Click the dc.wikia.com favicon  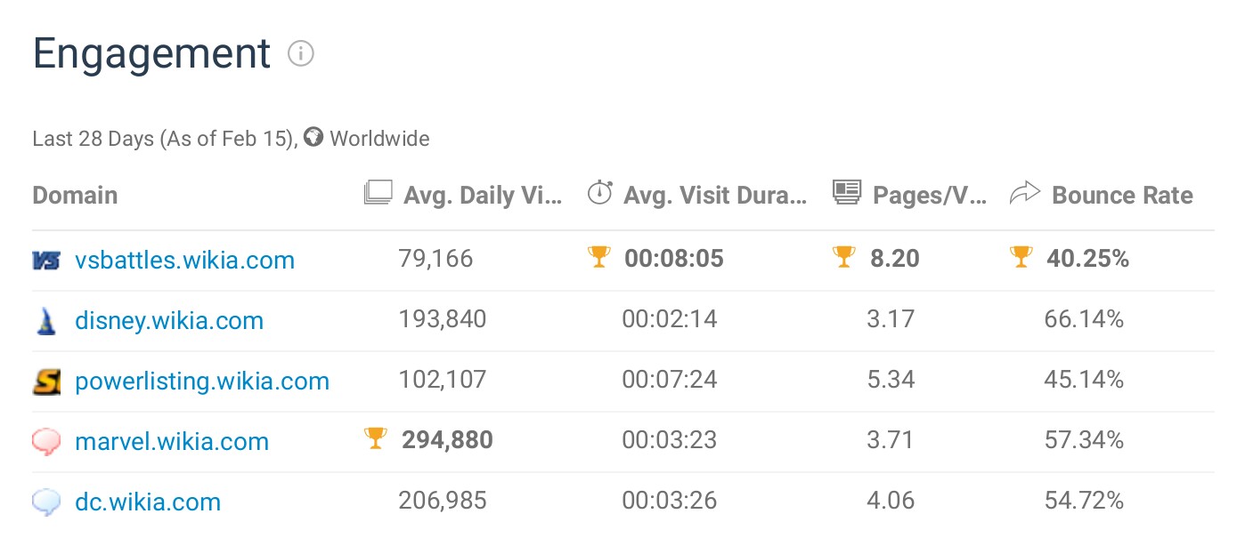pos(46,502)
